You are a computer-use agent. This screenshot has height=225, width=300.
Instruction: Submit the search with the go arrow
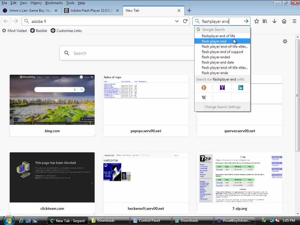click(246, 21)
